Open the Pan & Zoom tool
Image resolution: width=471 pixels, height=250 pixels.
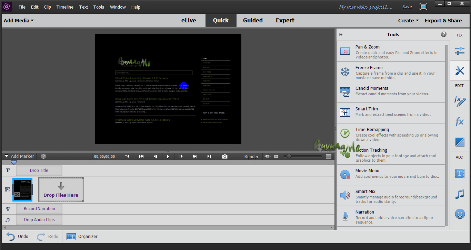(391, 51)
